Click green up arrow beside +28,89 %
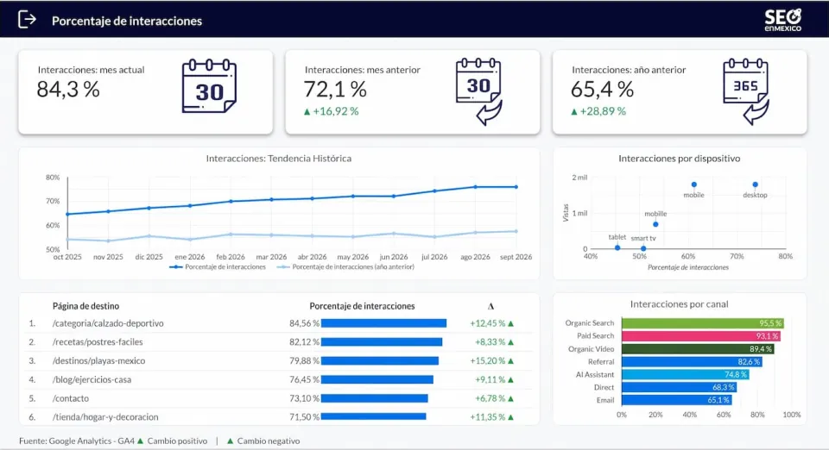This screenshot has height=450, width=829. (x=573, y=112)
